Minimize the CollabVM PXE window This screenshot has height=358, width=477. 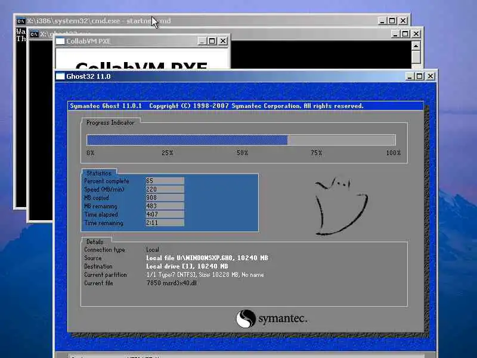[x=202, y=41]
